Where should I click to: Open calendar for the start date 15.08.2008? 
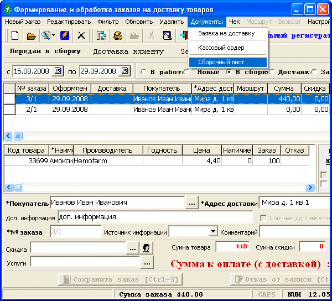57,71
